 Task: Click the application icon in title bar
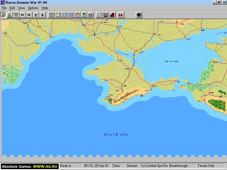pyautogui.click(x=3, y=3)
